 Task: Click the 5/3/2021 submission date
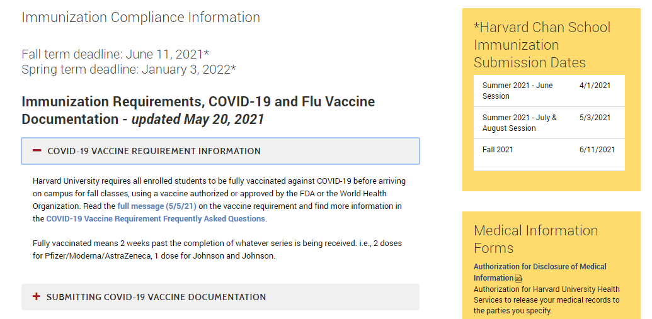[x=595, y=118]
